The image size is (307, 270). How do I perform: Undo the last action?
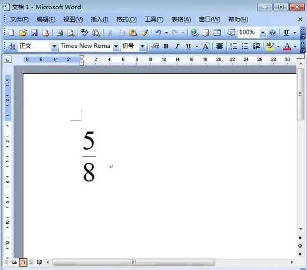click(x=158, y=33)
